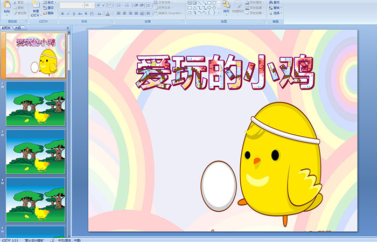Image resolution: width=377 pixels, height=242 pixels.
Task: Toggle Align Text Left
Action: click(x=119, y=13)
